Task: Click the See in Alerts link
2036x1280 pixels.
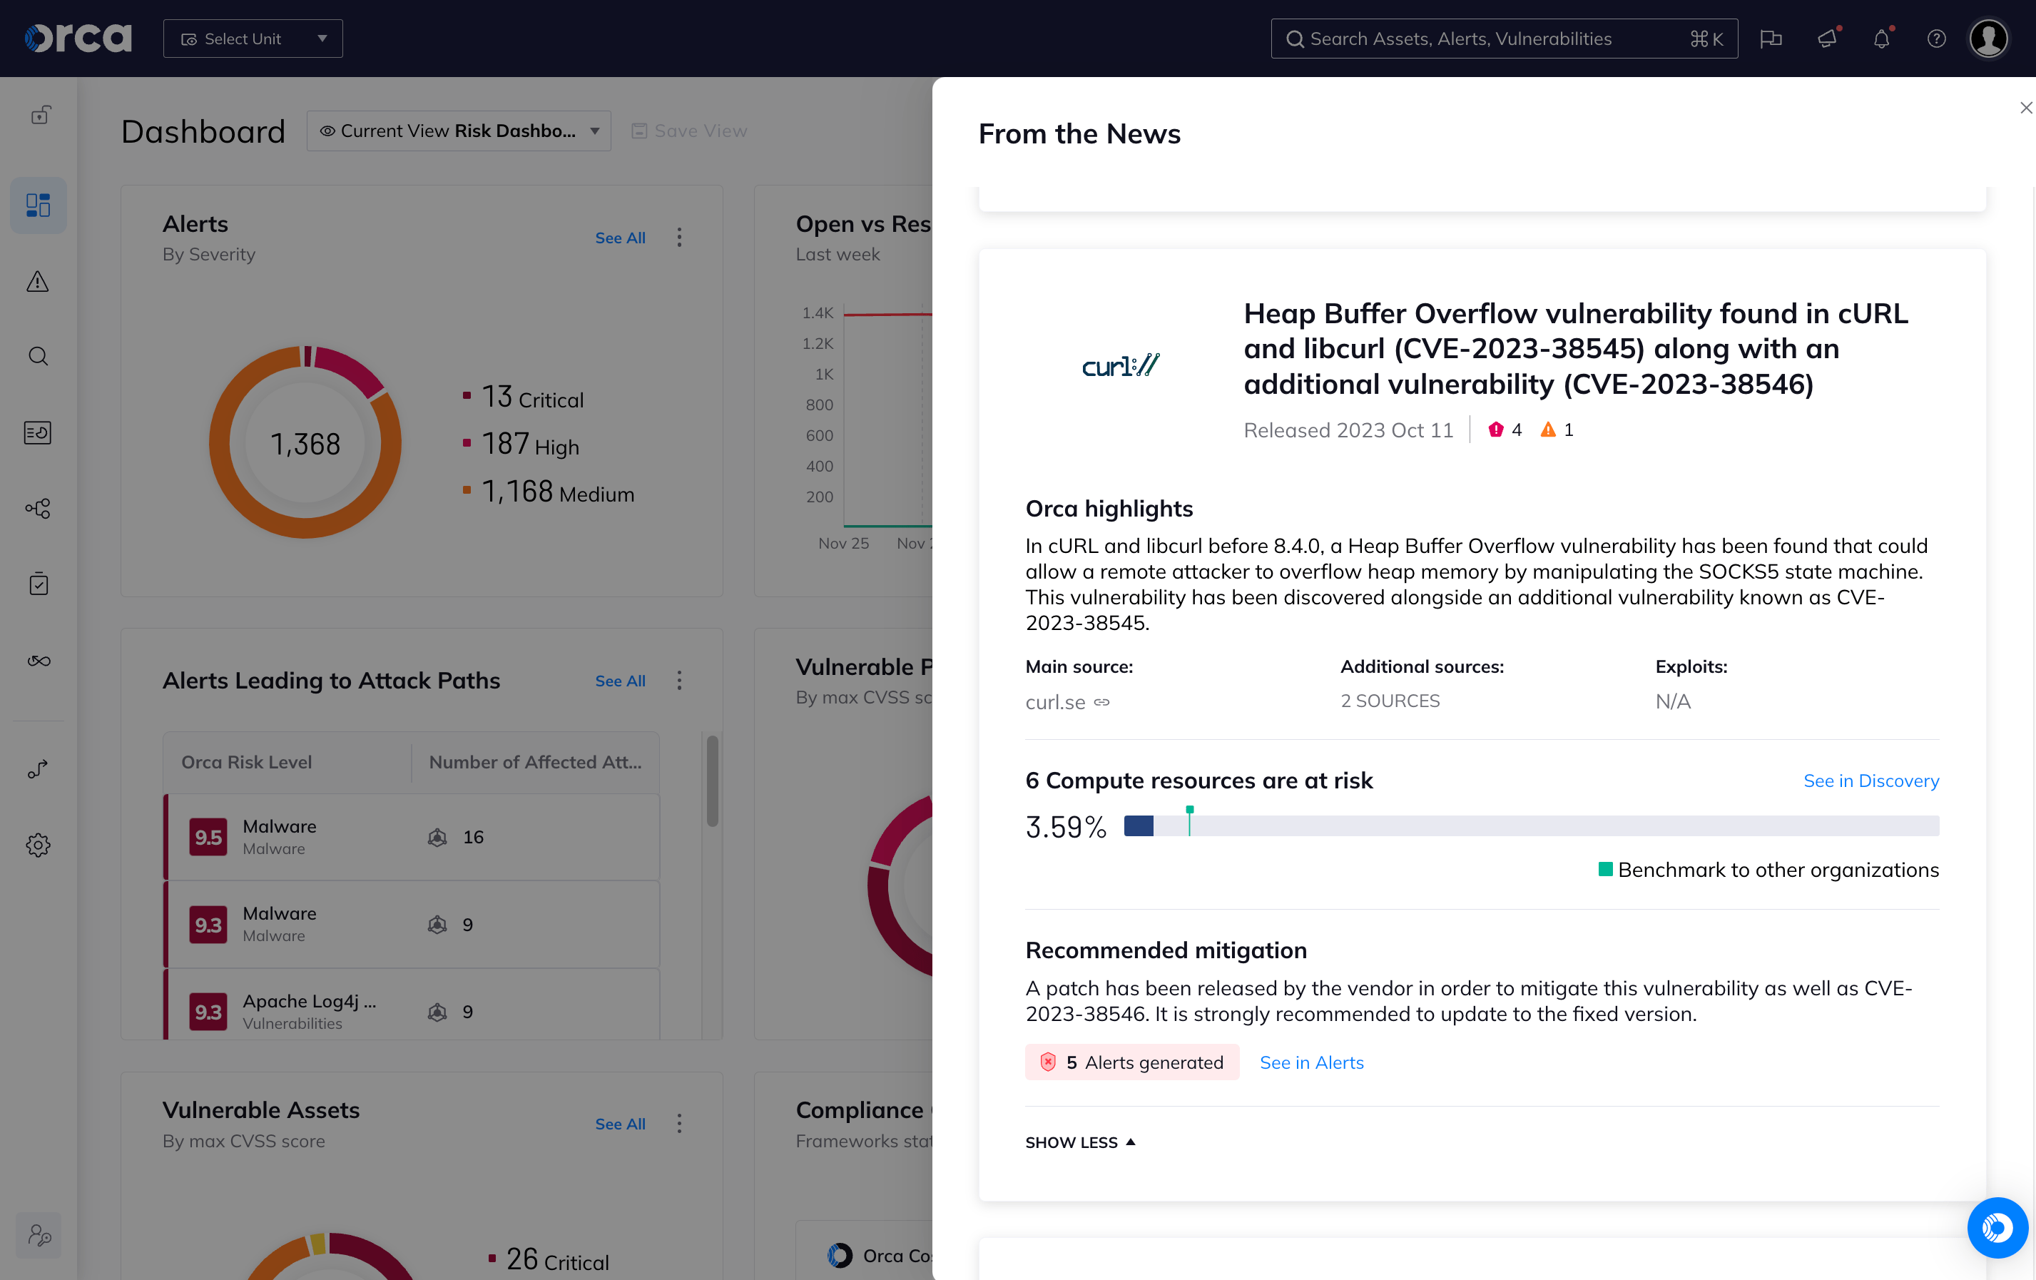Action: click(x=1311, y=1062)
